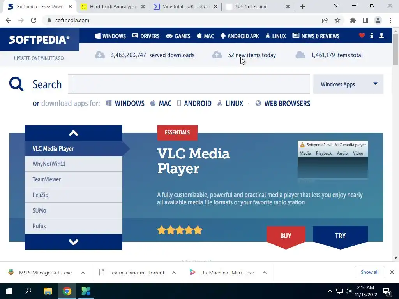Click the share page icon
Viewport: 399px width, 299px height.
coord(325,20)
